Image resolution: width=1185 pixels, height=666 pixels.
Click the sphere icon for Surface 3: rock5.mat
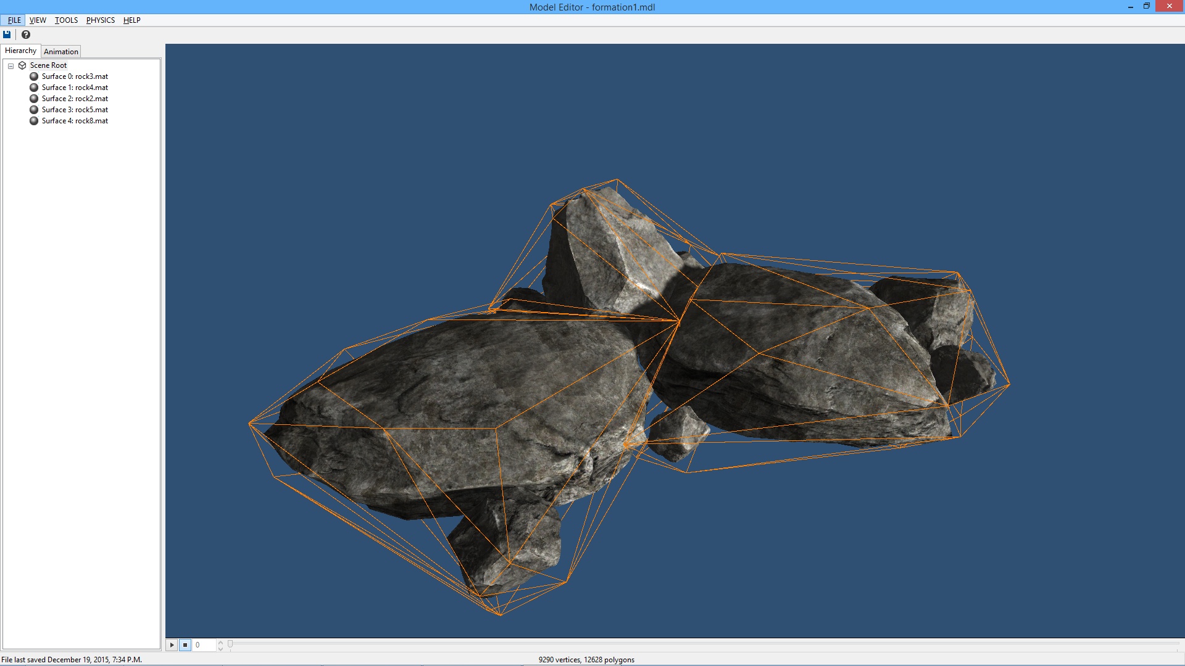(x=34, y=109)
